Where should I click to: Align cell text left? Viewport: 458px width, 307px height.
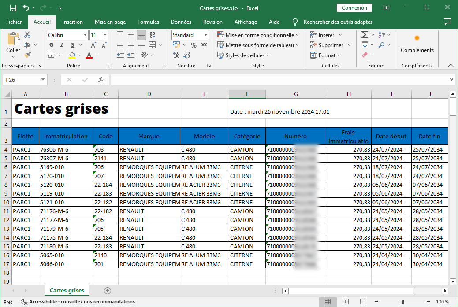[120, 45]
